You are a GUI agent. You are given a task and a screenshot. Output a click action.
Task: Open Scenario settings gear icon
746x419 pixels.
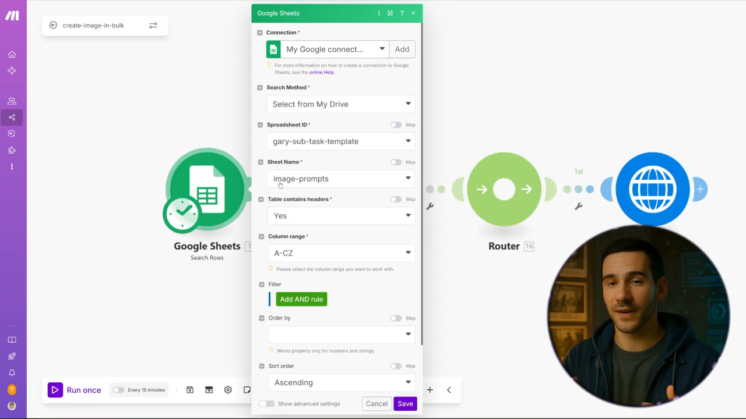point(228,390)
